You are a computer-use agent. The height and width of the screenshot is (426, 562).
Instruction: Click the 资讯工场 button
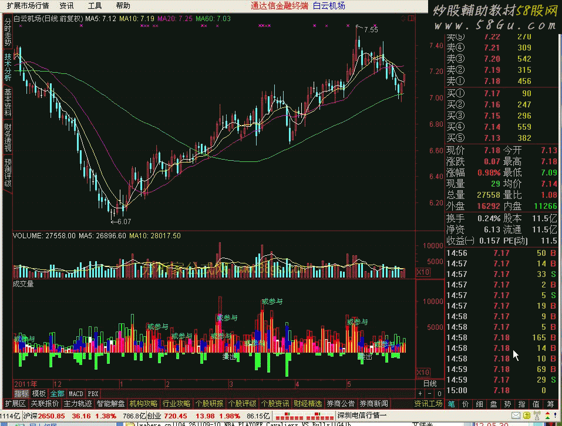428,404
